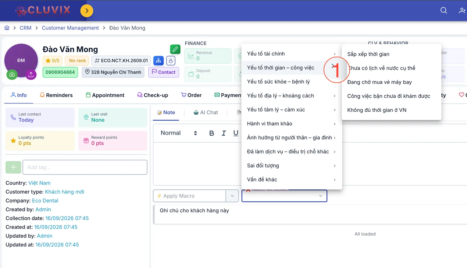This screenshot has width=467, height=268.
Task: Click the Add tag input field
Action: tap(85, 167)
